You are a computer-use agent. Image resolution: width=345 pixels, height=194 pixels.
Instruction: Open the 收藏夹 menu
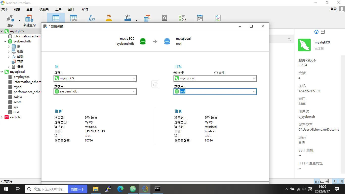click(x=44, y=9)
